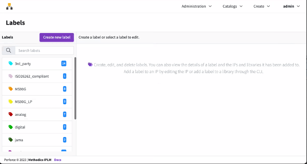Viewport: 307px width, 164px height.
Task: Open the admin user menu
Action: 291,6
